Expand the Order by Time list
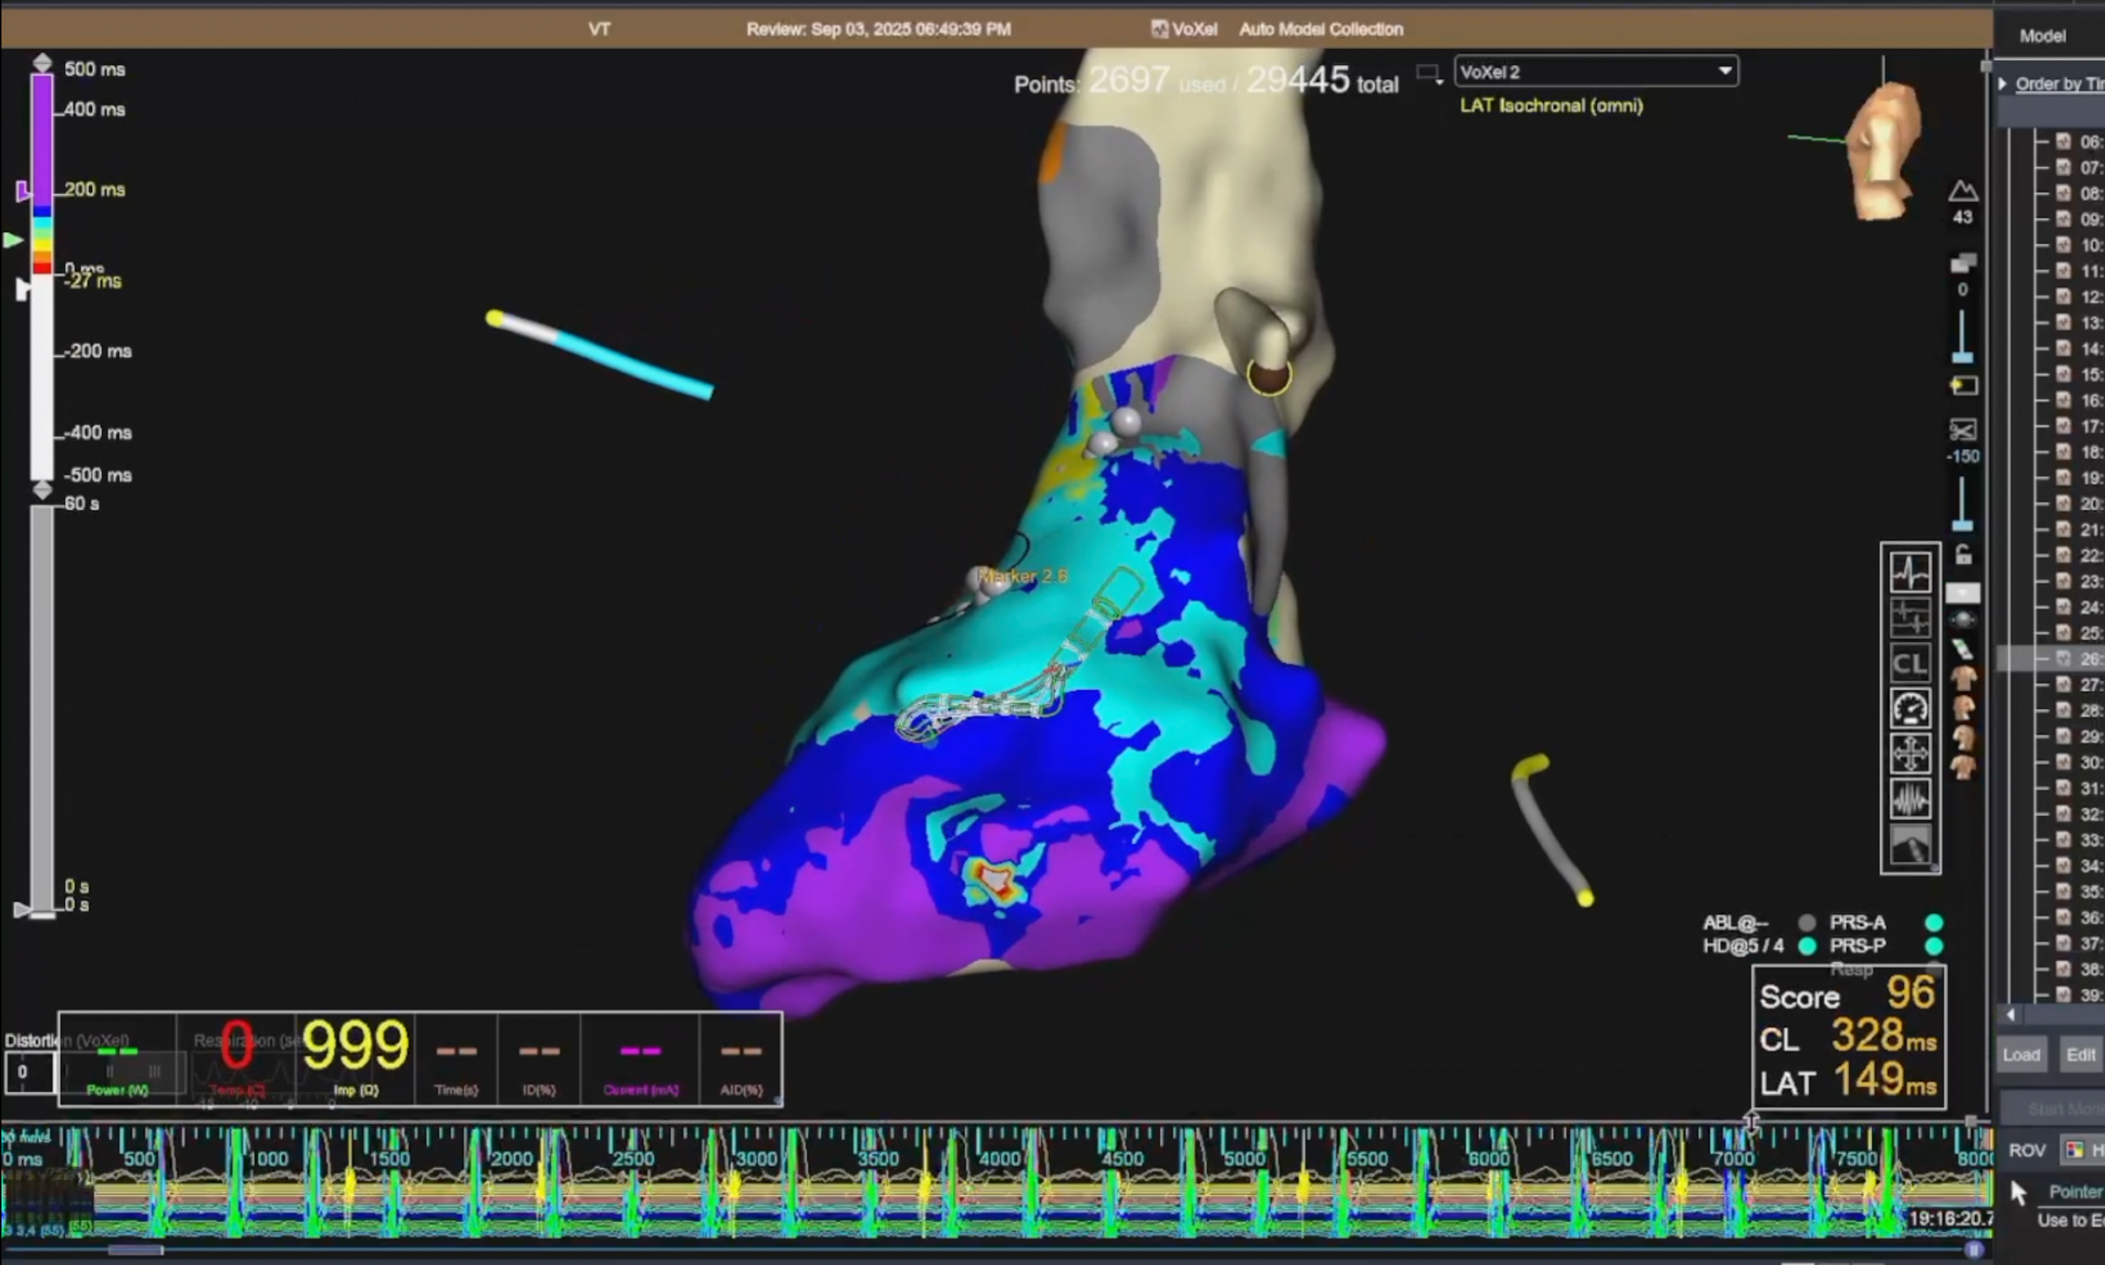The width and height of the screenshot is (2105, 1265). pyautogui.click(x=2004, y=84)
